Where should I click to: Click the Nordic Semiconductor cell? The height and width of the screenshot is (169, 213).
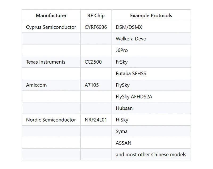coord(51,120)
